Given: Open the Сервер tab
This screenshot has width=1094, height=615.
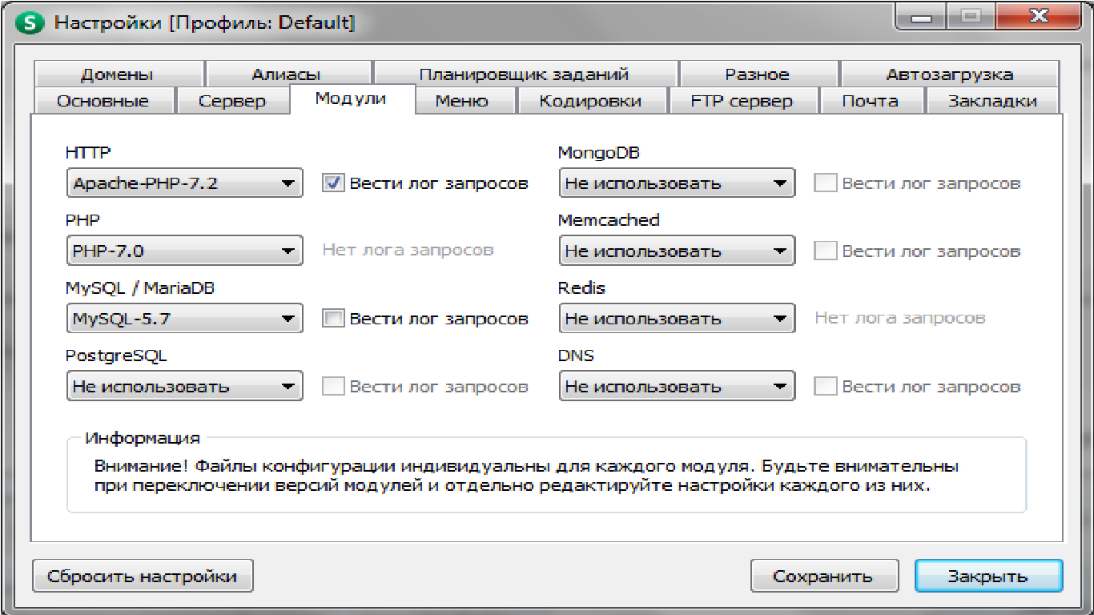Looking at the screenshot, I should (232, 101).
